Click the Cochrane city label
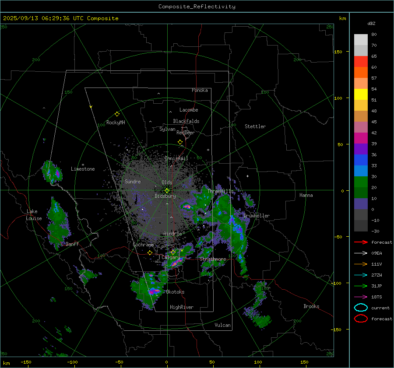The height and width of the screenshot is (368, 394). pyautogui.click(x=143, y=245)
